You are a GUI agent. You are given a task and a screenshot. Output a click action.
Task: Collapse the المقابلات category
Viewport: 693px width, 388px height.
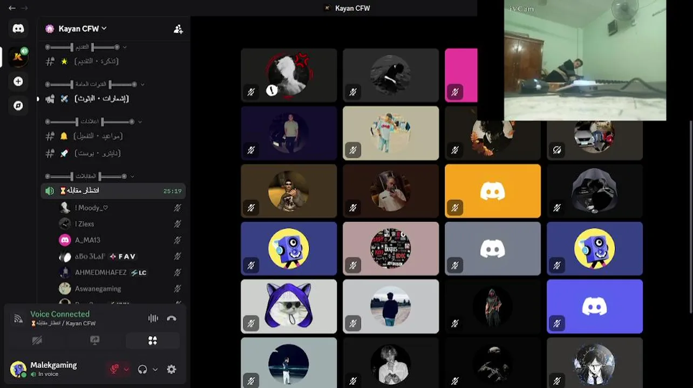pos(90,176)
